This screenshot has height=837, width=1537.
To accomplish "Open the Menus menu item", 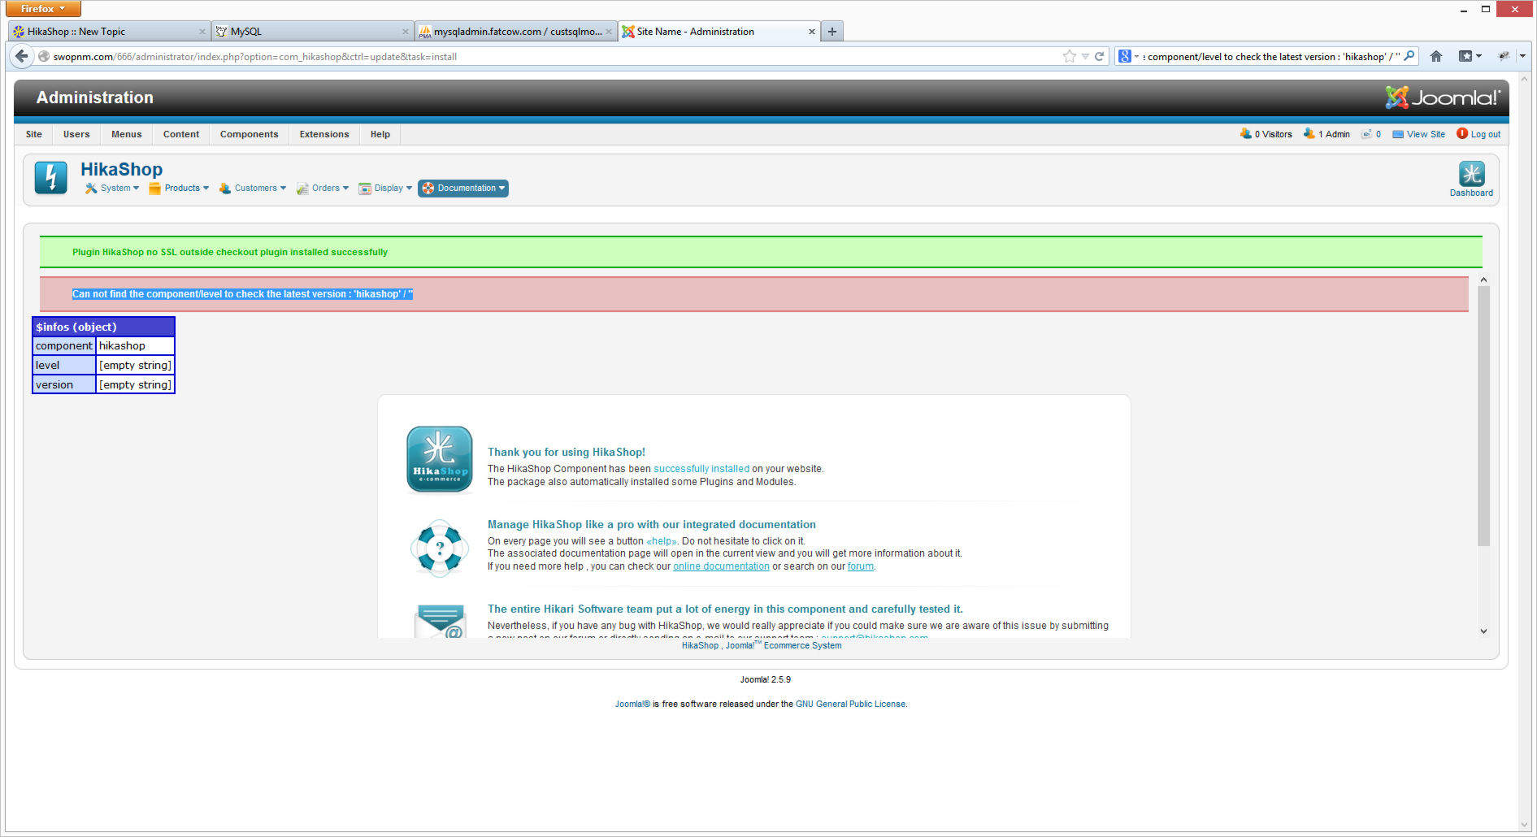I will tap(127, 134).
